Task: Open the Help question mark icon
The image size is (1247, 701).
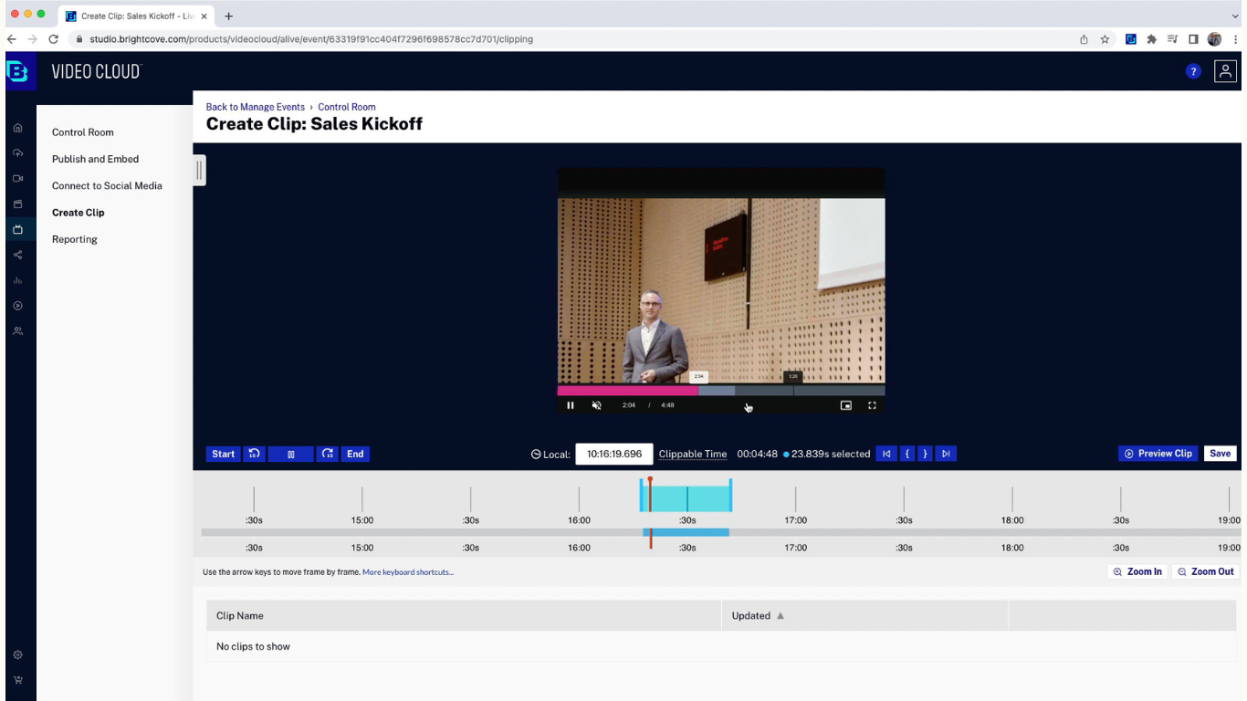Action: click(x=1192, y=71)
